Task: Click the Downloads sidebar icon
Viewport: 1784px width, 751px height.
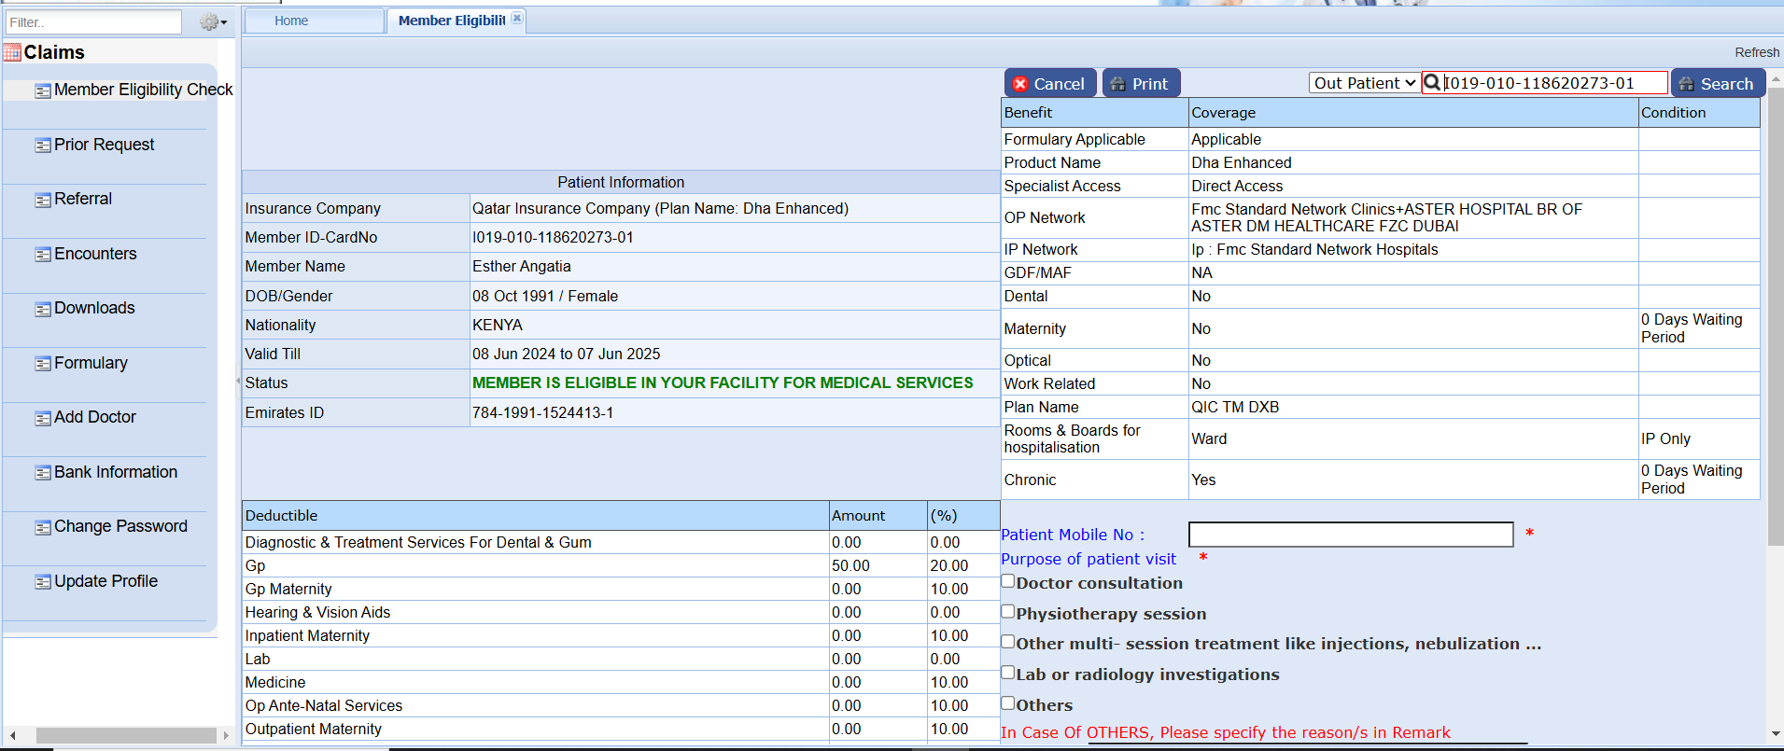Action: 43,309
